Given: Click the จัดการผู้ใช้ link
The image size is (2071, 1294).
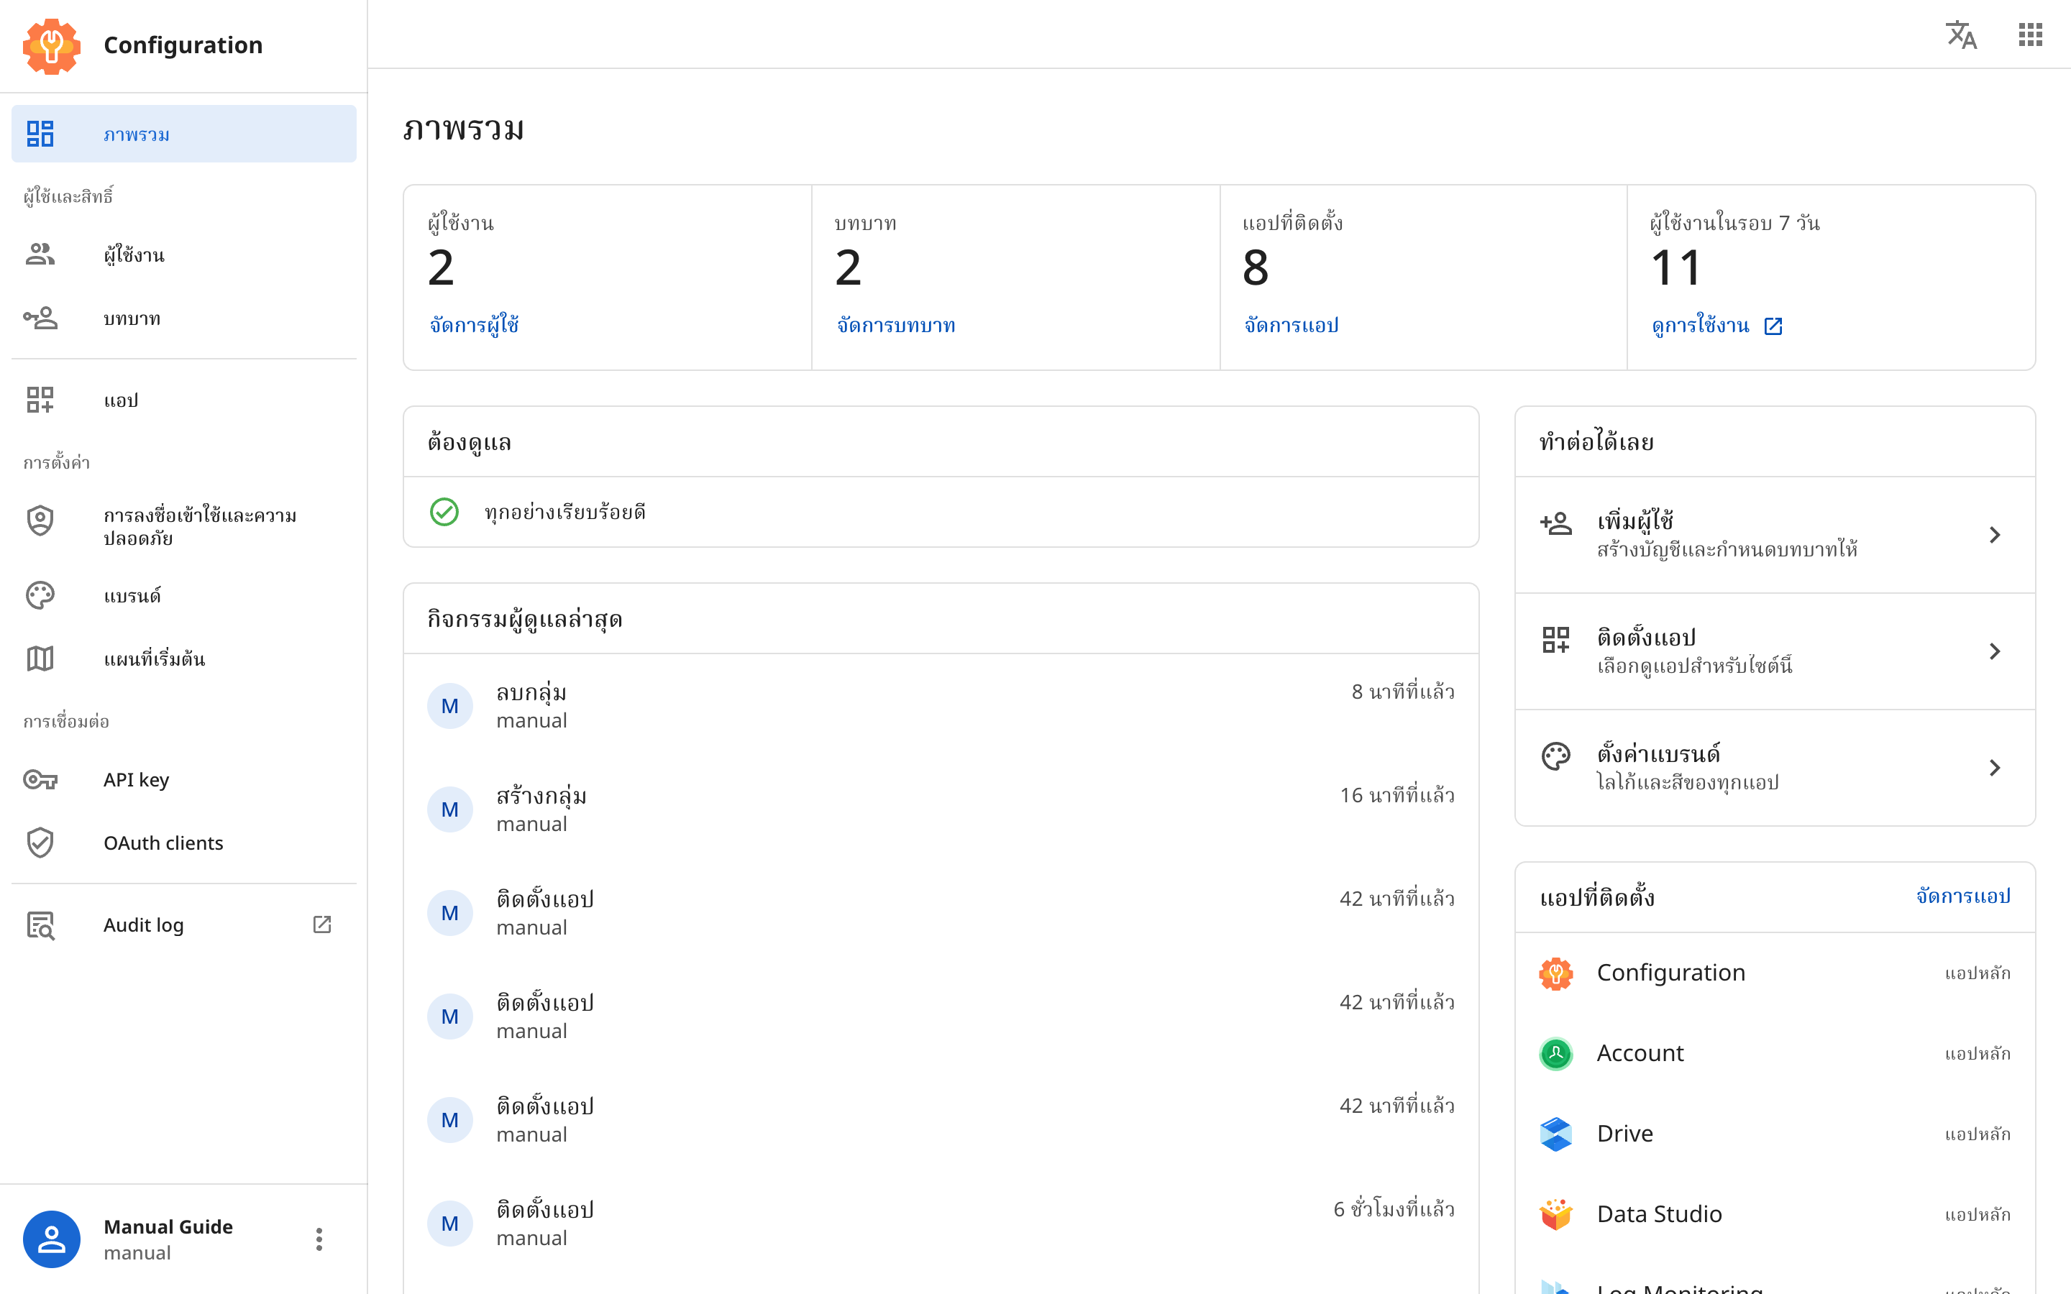Looking at the screenshot, I should pyautogui.click(x=474, y=325).
